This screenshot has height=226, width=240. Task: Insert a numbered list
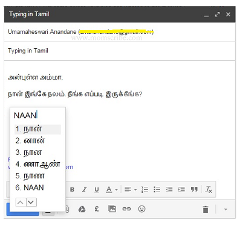click(x=144, y=189)
